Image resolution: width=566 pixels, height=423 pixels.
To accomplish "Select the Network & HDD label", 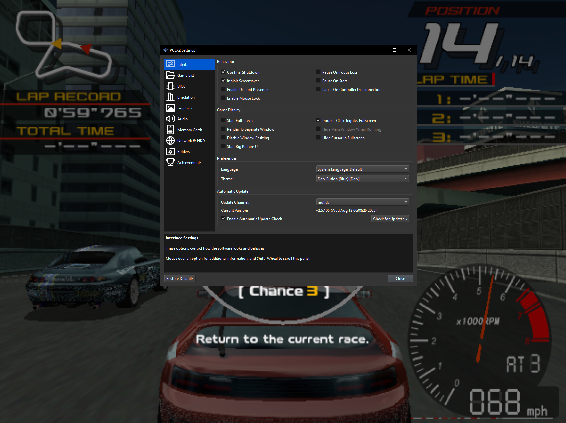I will point(191,141).
